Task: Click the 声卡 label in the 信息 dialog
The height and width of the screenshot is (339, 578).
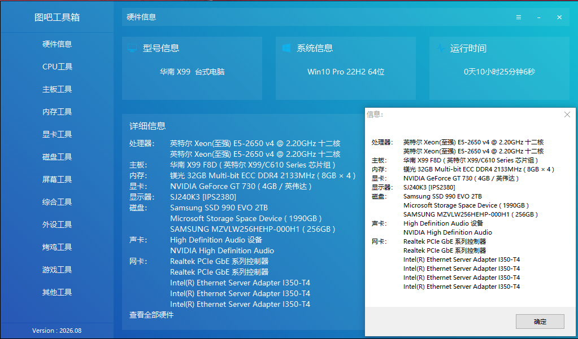Action: coord(379,223)
